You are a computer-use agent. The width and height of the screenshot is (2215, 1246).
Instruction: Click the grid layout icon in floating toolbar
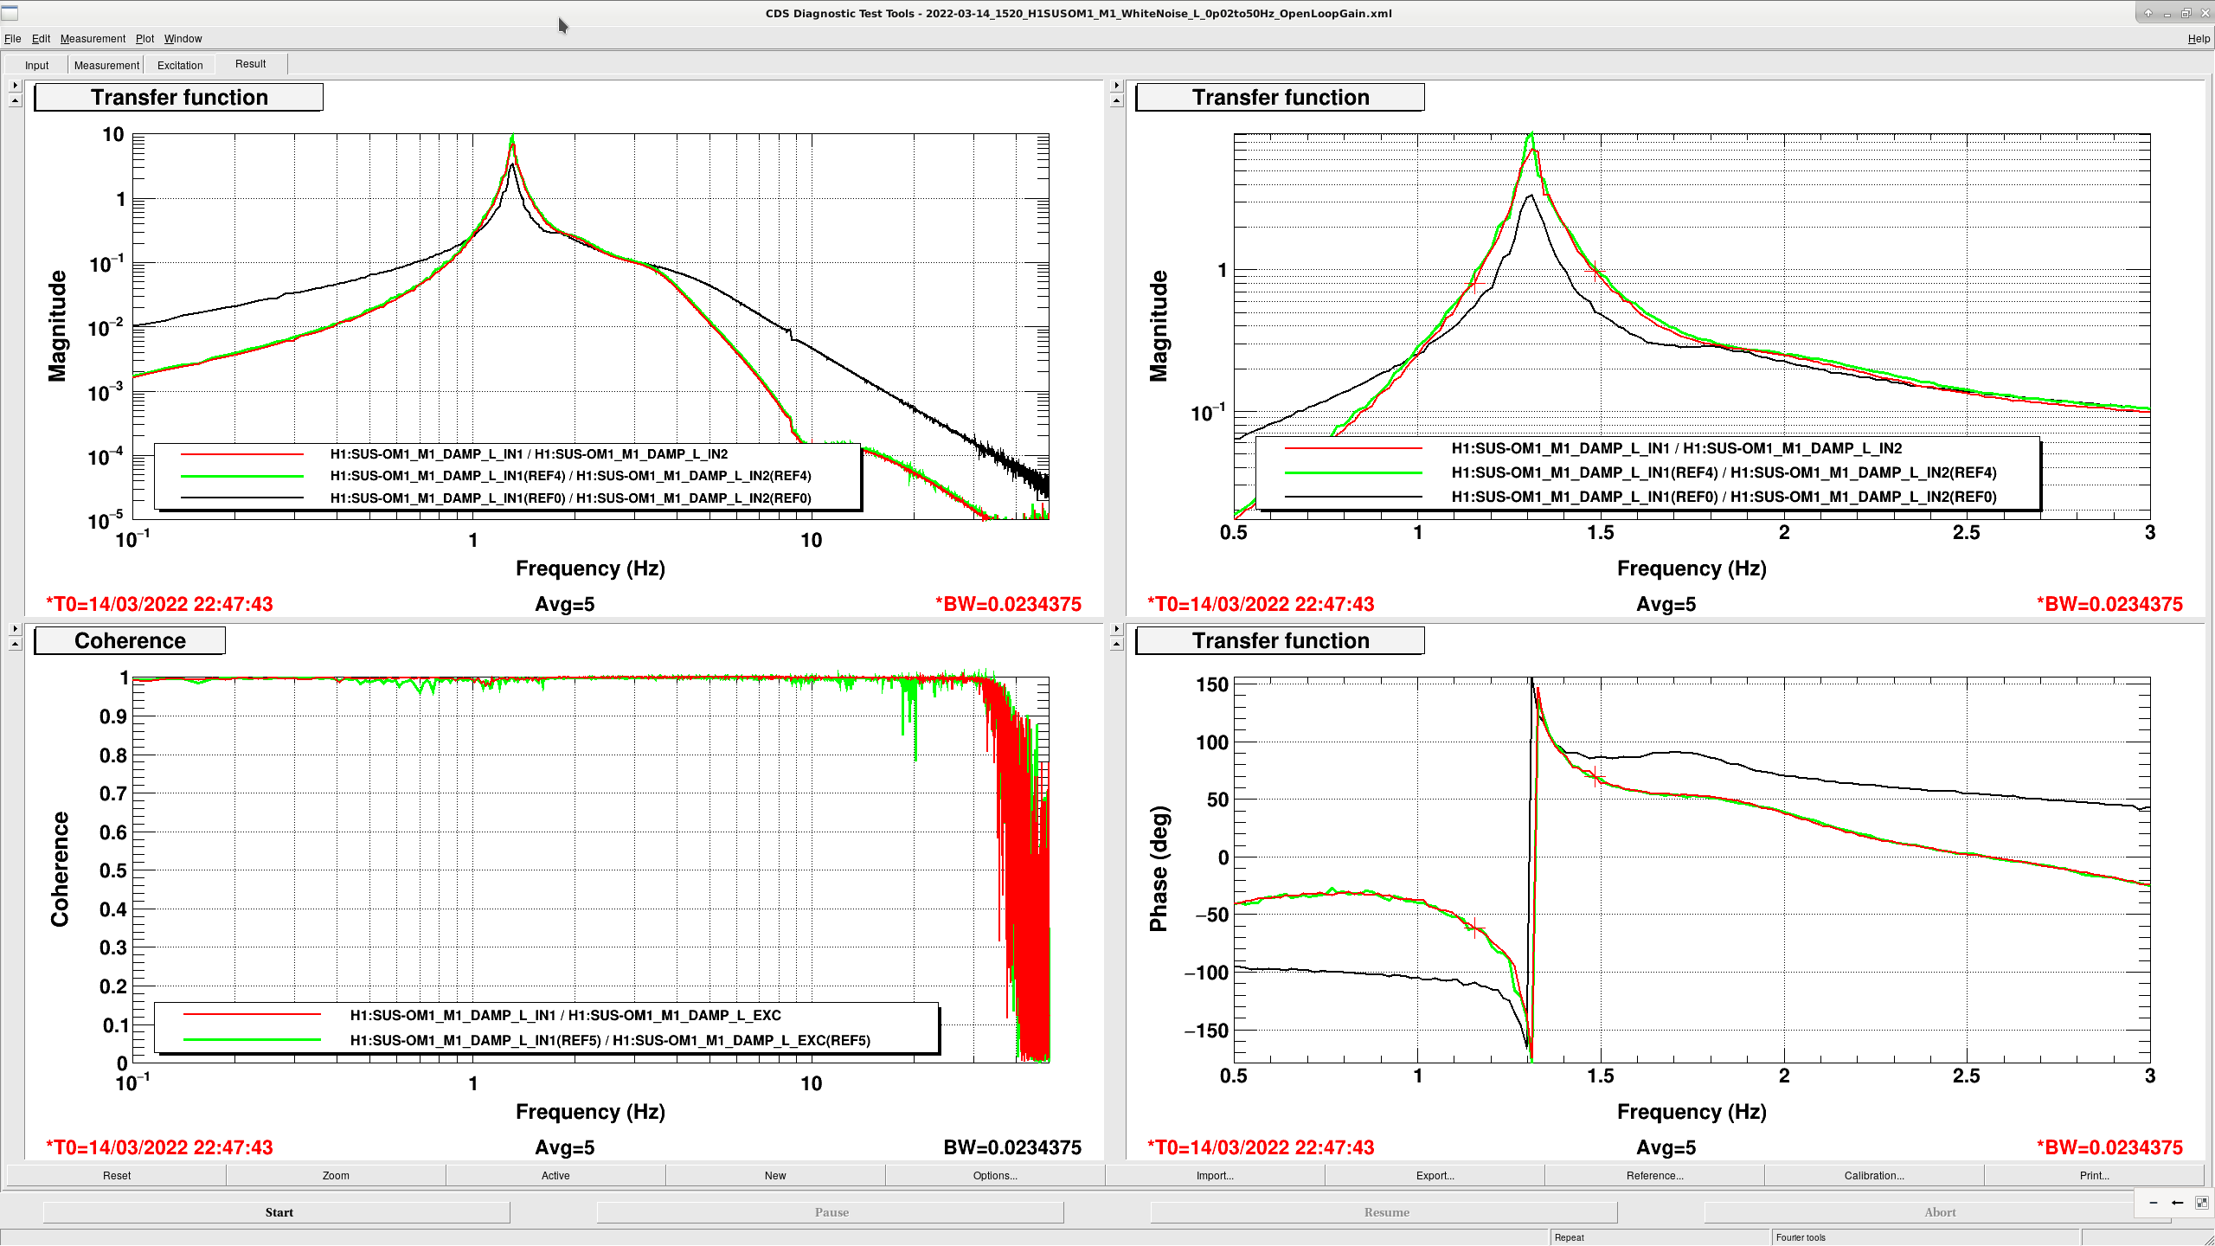tap(2202, 1203)
